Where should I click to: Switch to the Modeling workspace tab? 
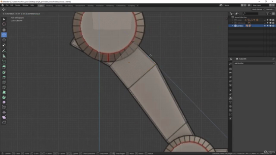50,6
